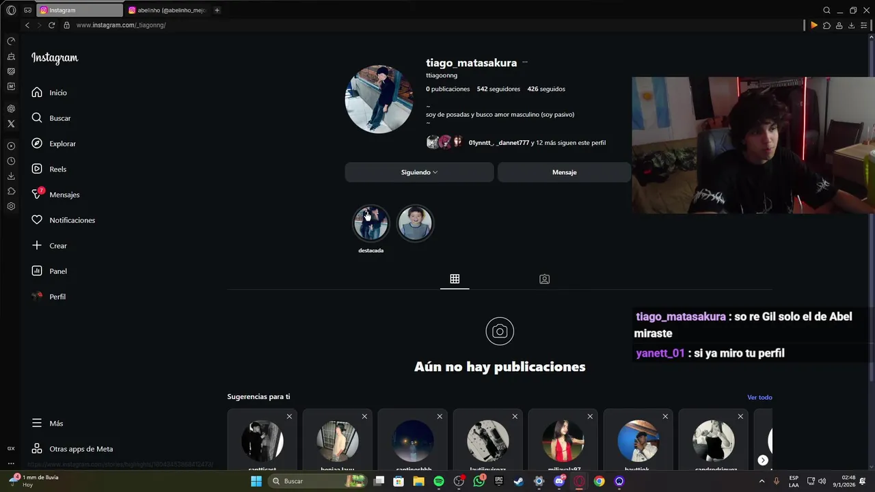Click the Windows Start button
Image resolution: width=875 pixels, height=492 pixels.
(x=256, y=481)
